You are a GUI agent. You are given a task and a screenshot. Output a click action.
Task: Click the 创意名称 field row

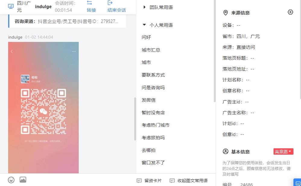click(x=236, y=91)
